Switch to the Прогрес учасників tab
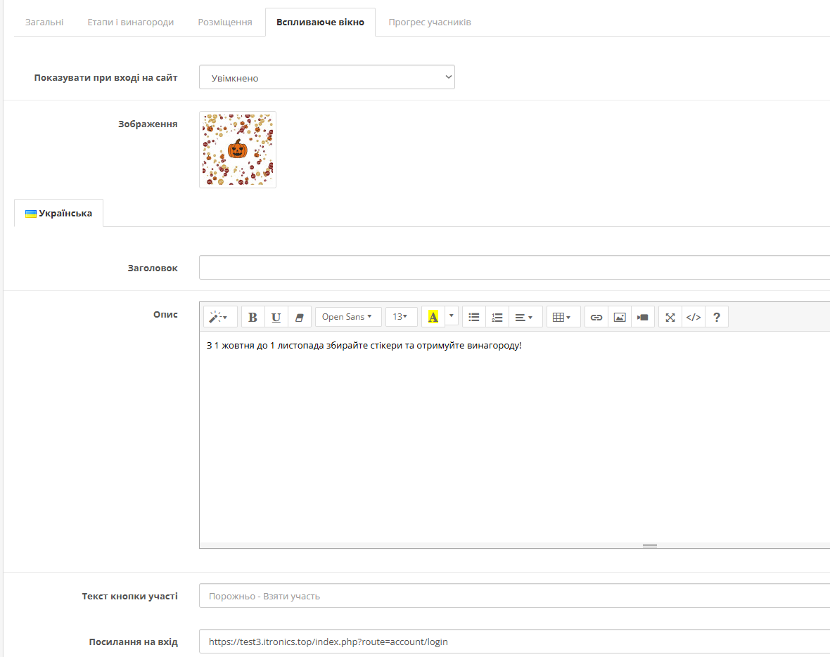Image resolution: width=830 pixels, height=657 pixels. 430,22
